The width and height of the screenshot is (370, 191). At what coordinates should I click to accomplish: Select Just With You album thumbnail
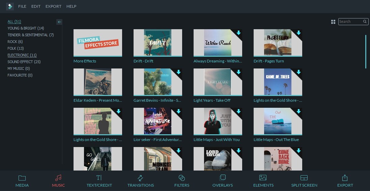tap(218, 121)
